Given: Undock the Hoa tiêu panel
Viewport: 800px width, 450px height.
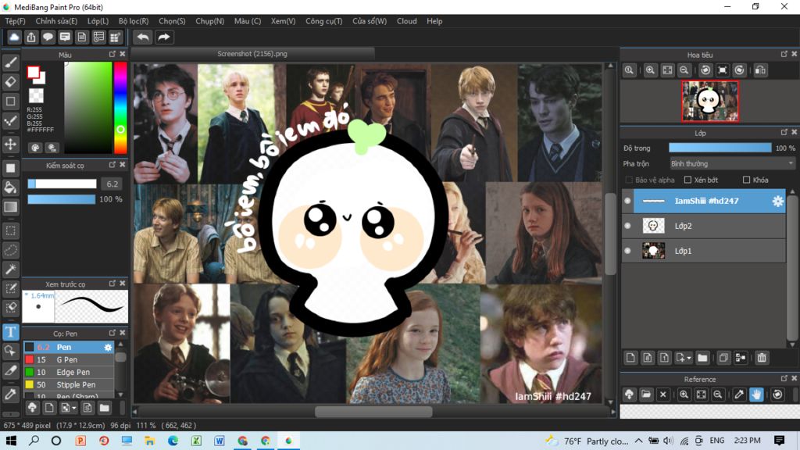Looking at the screenshot, I should coord(784,54).
